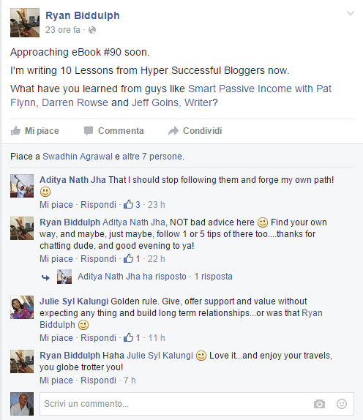This screenshot has height=420, width=363.
Task: Share post via Condividi arrow icon
Action: coord(173,131)
